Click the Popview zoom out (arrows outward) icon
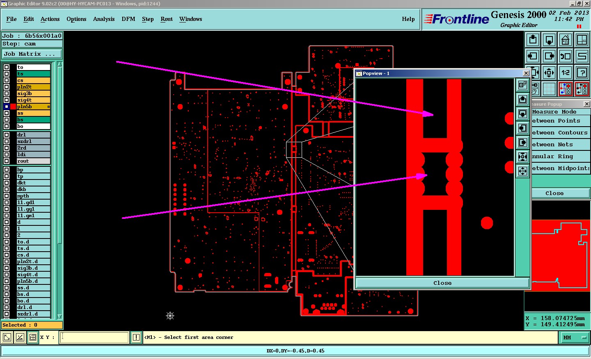 click(522, 171)
